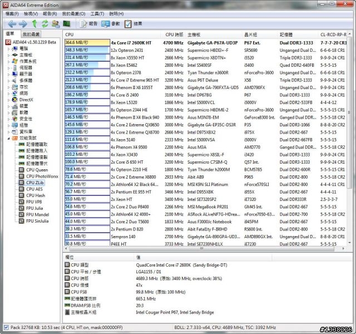Select the 主機板 motherboard tree node

(22, 55)
